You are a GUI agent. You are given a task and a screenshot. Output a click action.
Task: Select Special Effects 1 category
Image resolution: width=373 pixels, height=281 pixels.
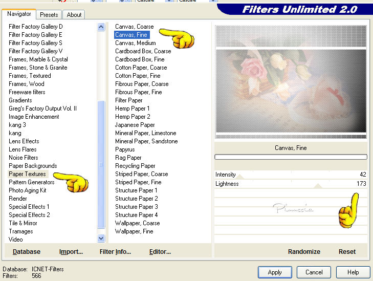(x=29, y=207)
